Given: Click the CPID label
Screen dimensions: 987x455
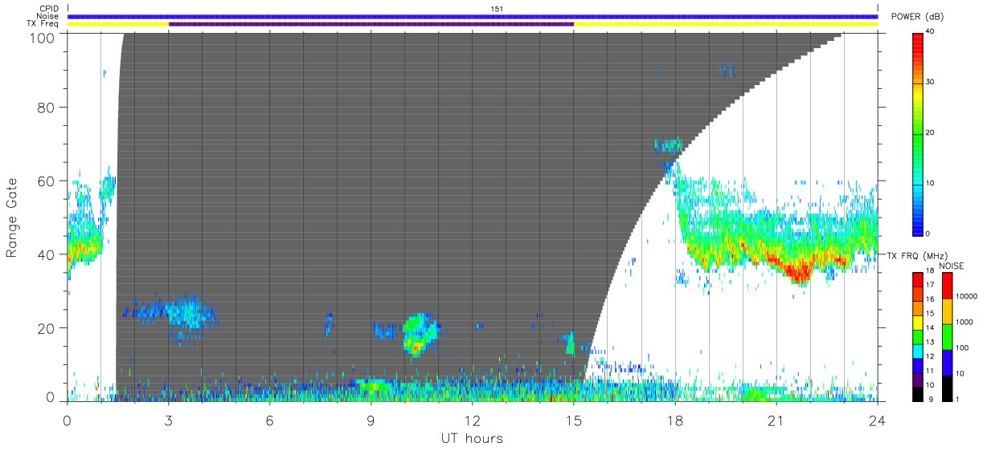Looking at the screenshot, I should [x=48, y=9].
